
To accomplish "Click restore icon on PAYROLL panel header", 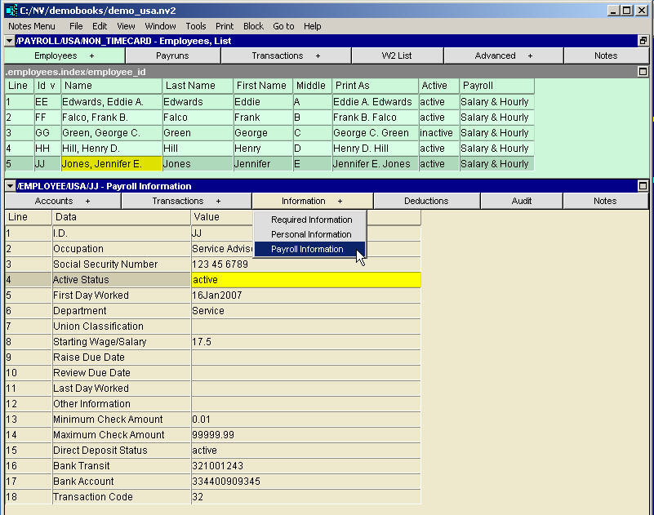I will click(x=643, y=41).
